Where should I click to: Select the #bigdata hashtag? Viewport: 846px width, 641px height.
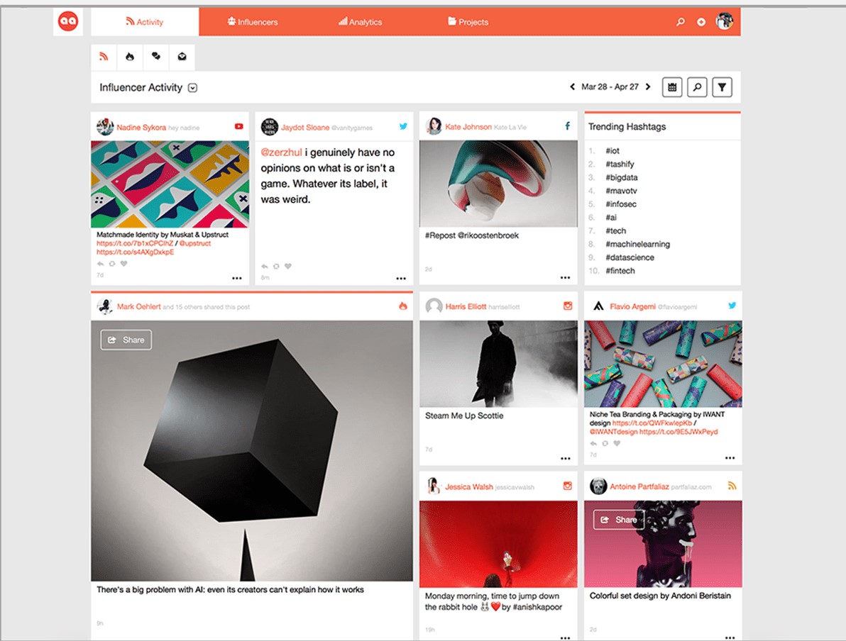click(x=622, y=177)
